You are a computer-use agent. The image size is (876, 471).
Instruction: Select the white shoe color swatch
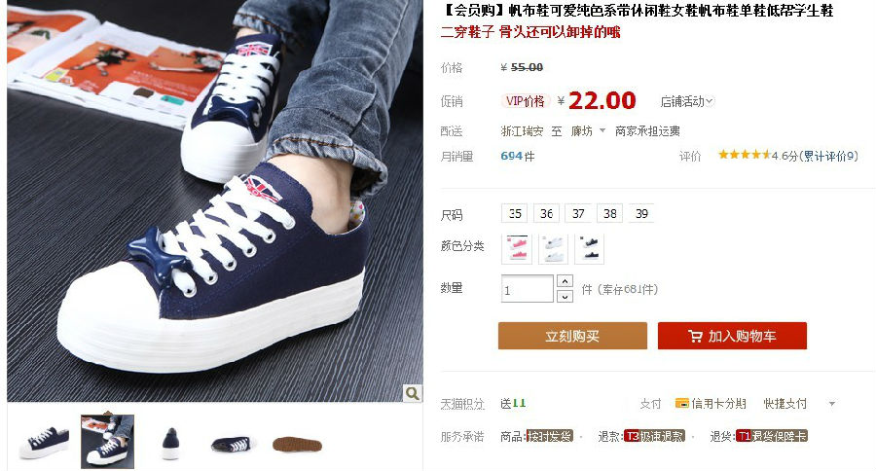553,248
